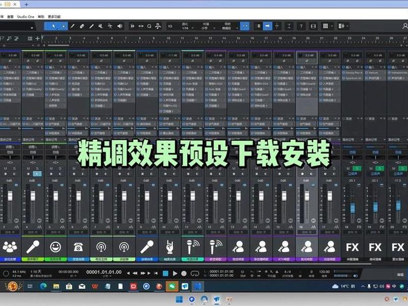The height and width of the screenshot is (306, 408).
Task: Open File Explorer from taskbar
Action: point(56,287)
